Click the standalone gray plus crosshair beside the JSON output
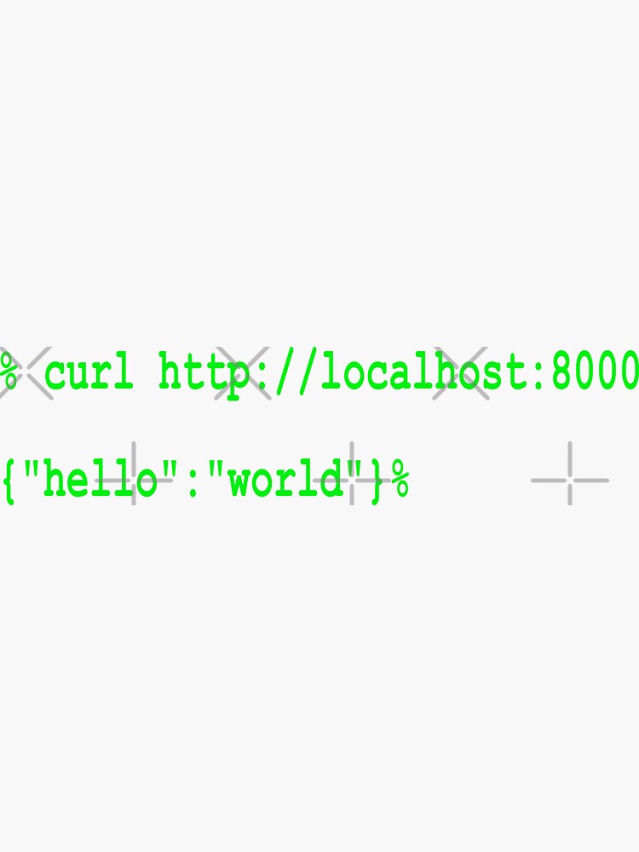 tap(569, 473)
